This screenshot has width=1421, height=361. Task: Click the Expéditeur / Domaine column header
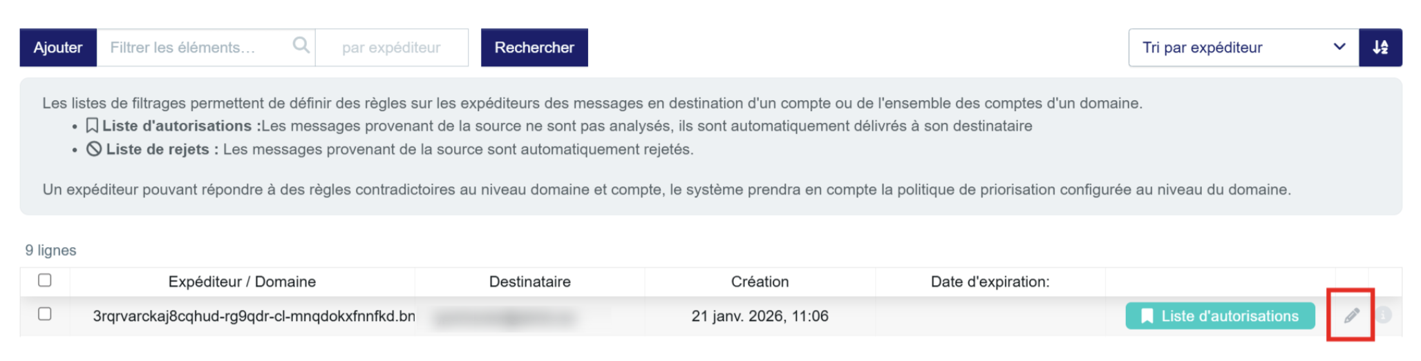(x=242, y=282)
